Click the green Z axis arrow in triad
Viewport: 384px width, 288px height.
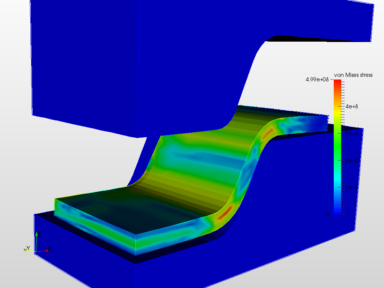[x=36, y=234]
